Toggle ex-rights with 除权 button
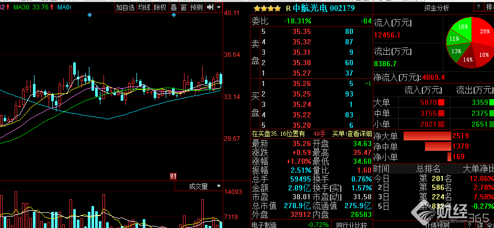The height and width of the screenshot is (228, 494). pos(160,7)
